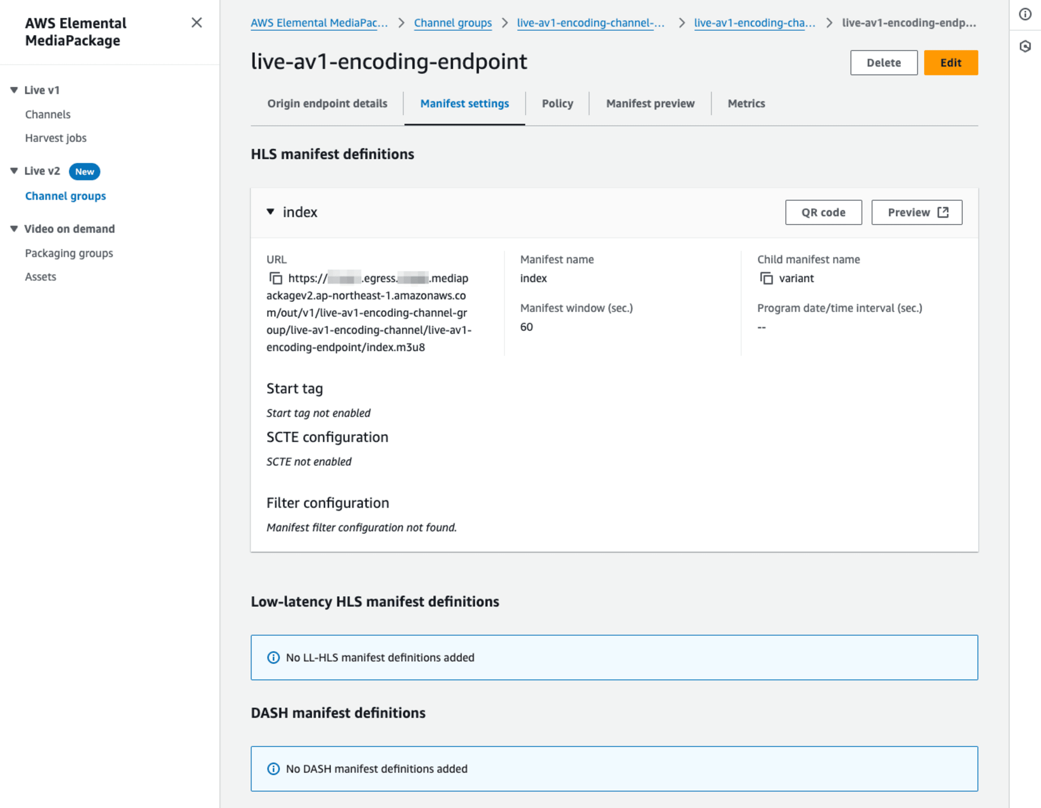Image resolution: width=1041 pixels, height=808 pixels.
Task: Open the info panel icon
Action: tap(1025, 14)
